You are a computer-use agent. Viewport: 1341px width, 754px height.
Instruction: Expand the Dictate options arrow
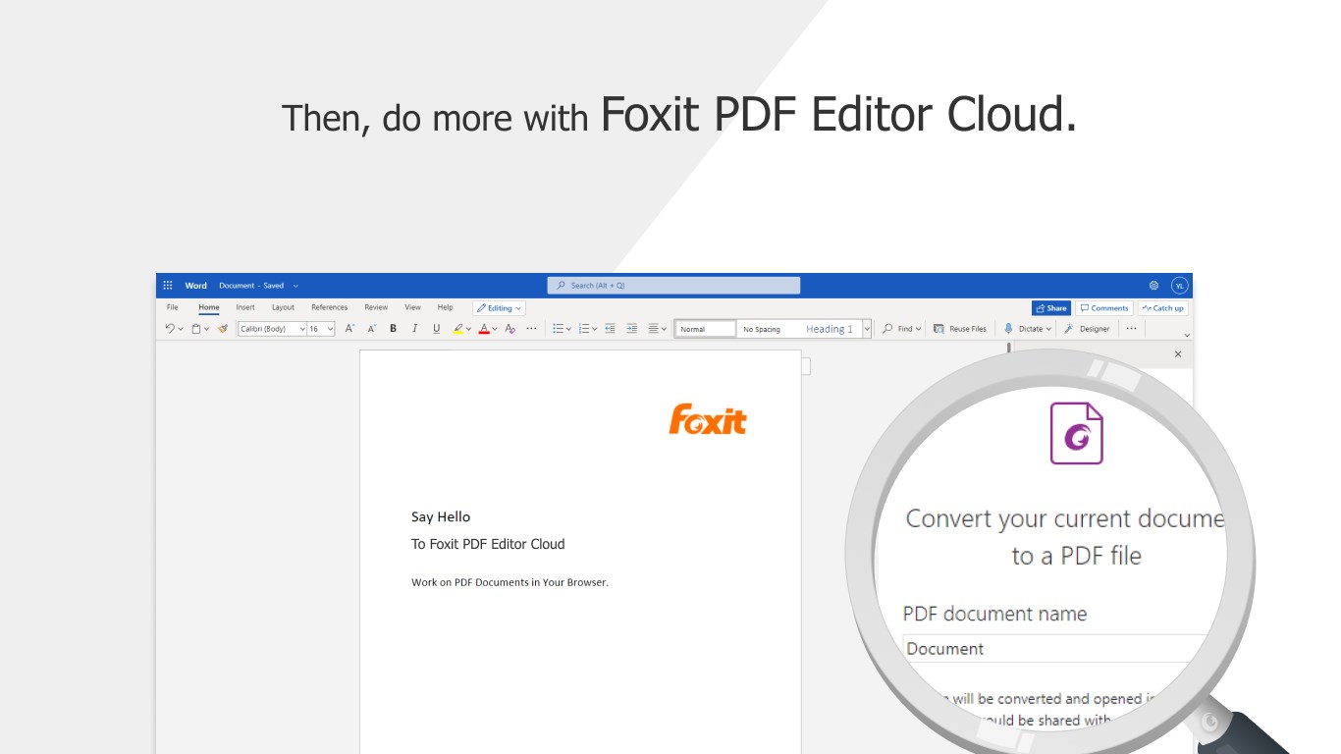(x=1048, y=329)
